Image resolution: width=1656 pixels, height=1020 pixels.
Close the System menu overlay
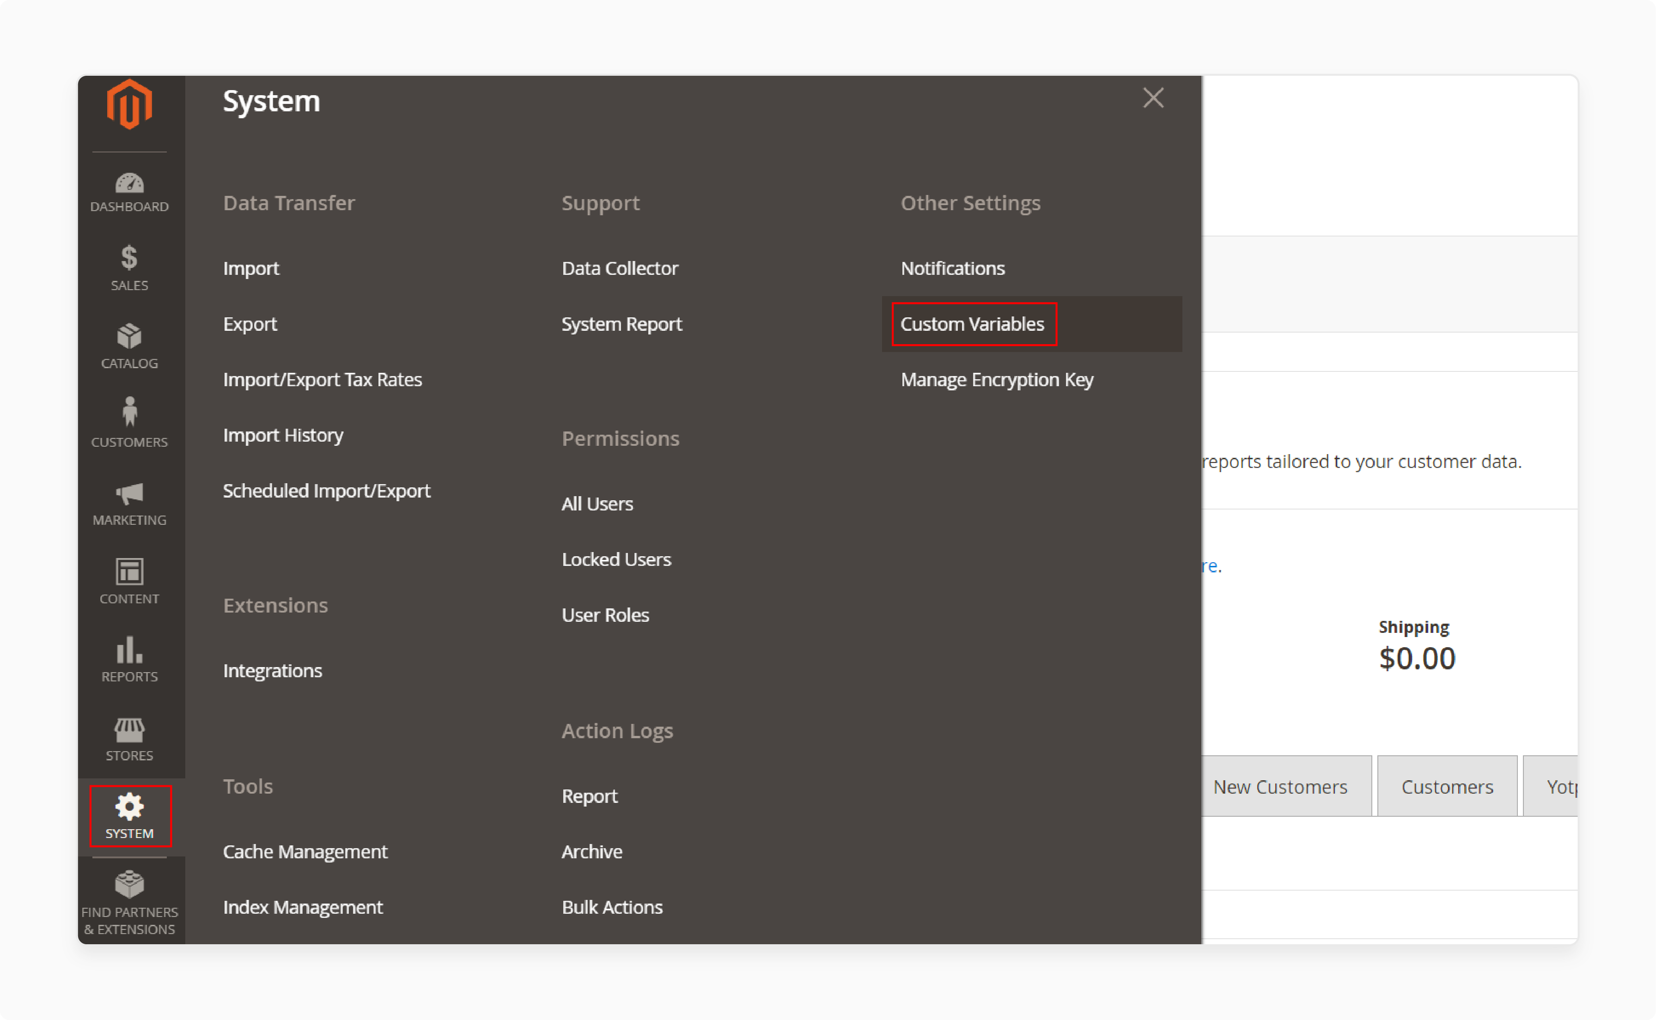(1153, 98)
